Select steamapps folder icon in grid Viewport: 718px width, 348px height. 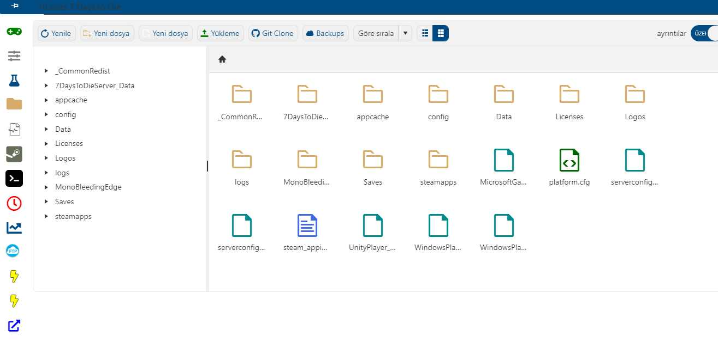[x=438, y=160]
